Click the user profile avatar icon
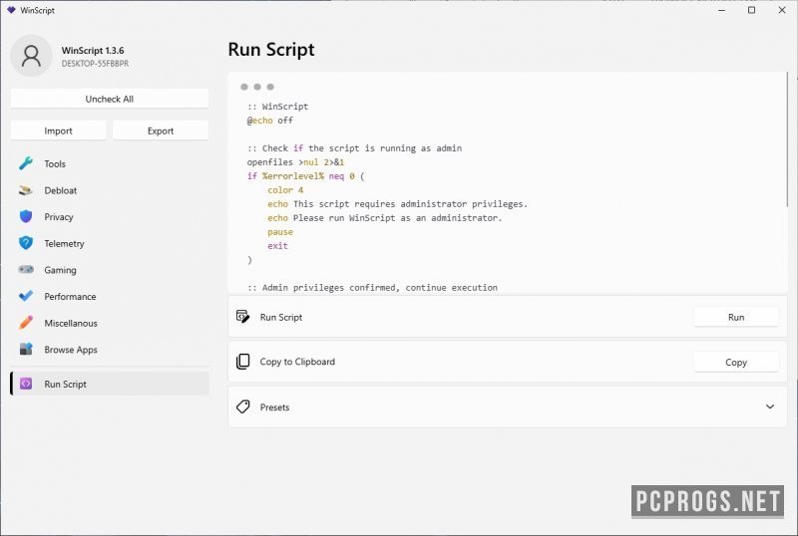798x536 pixels. (31, 56)
